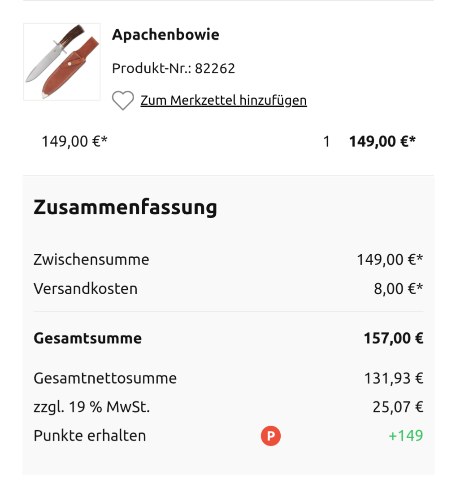Click the Gesamtnettosumme label
This screenshot has height=485, width=456.
[105, 378]
